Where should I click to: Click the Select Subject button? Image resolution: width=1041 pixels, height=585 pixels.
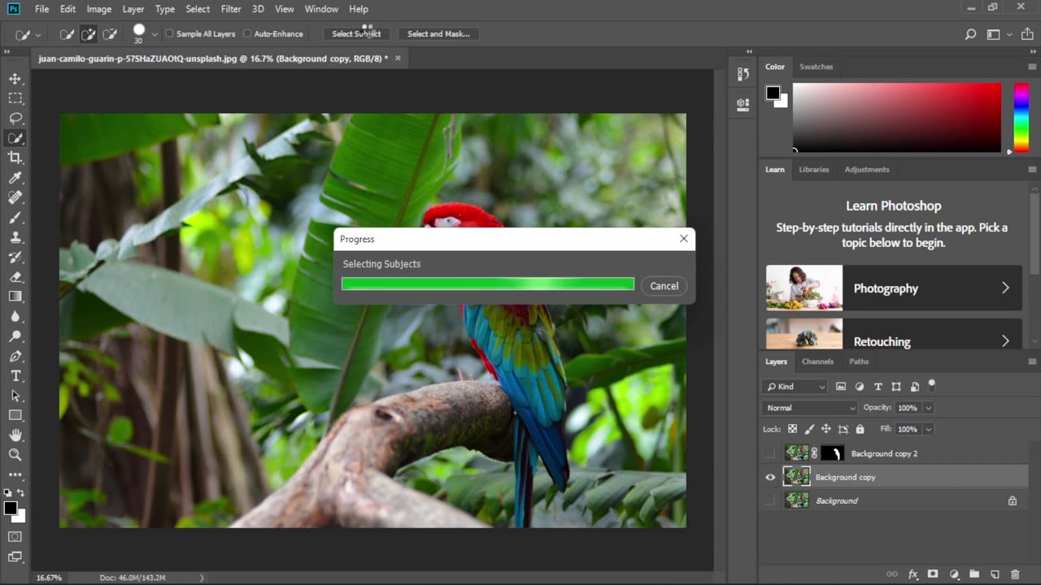(356, 34)
